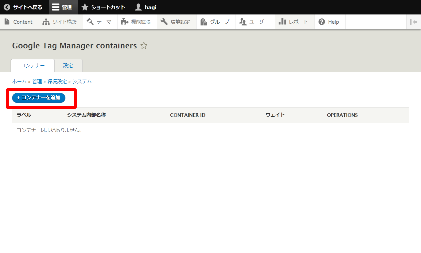Toggle the 管理 hamburger menu icon
The width and height of the screenshot is (421, 253).
[55, 7]
